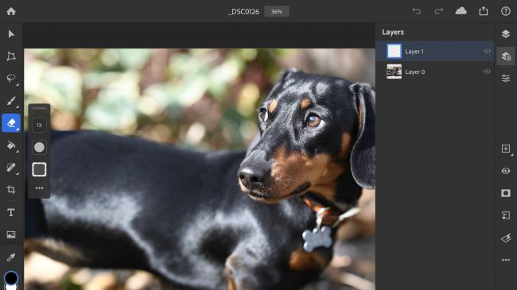This screenshot has width=517, height=290.
Task: Select the Eraser tool
Action: click(11, 123)
